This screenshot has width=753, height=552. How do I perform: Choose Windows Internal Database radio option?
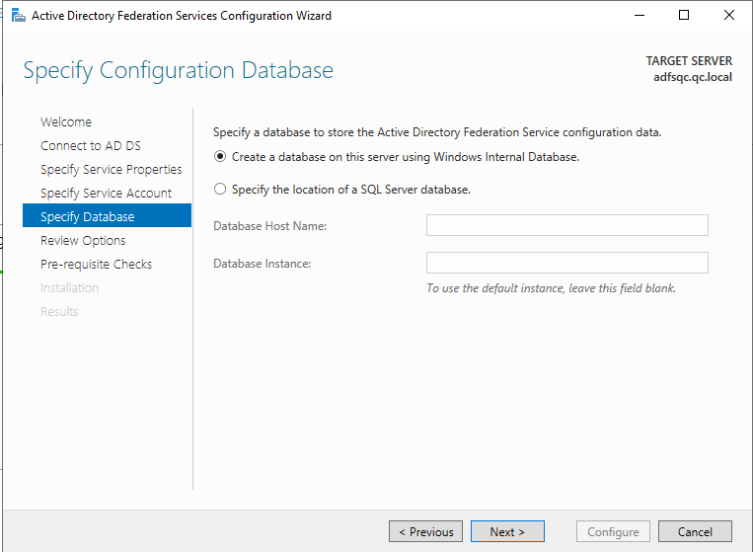coord(220,157)
